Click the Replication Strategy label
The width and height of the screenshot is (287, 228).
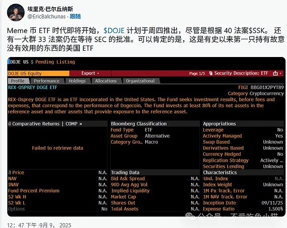[x=226, y=160]
